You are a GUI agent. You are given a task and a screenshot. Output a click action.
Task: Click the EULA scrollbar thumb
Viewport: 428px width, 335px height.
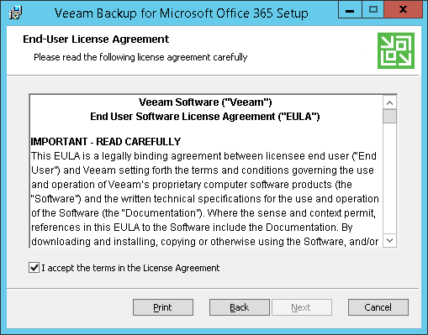coord(389,117)
